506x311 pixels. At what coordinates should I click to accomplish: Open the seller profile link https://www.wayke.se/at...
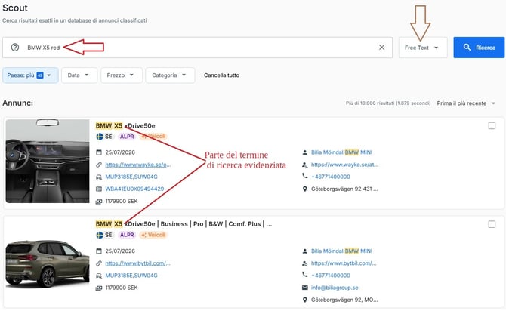[344, 165]
